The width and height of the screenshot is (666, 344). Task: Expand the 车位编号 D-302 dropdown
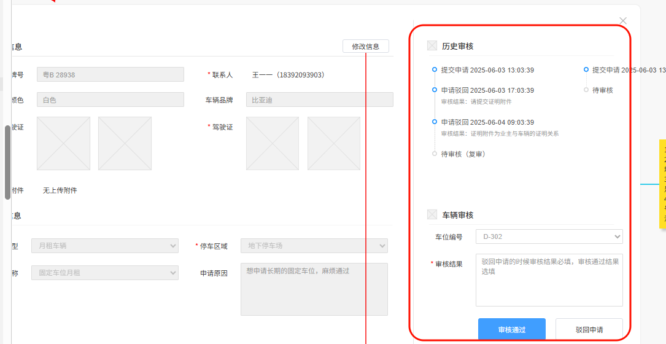point(549,237)
